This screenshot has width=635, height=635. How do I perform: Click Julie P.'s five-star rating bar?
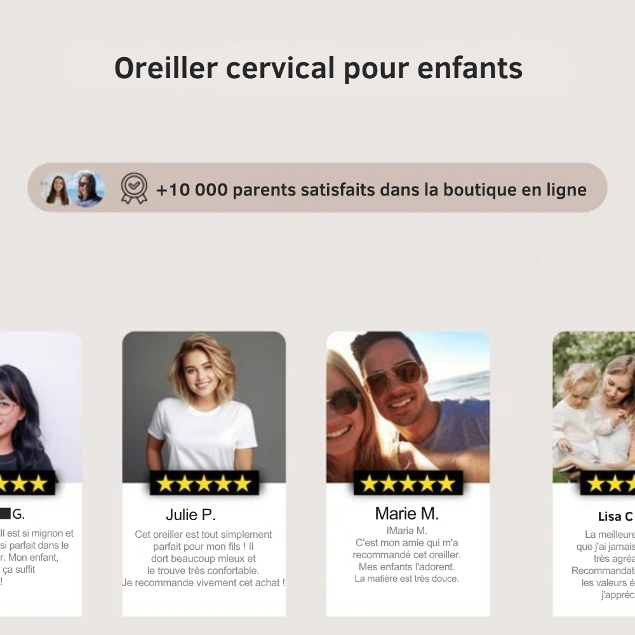(x=204, y=483)
